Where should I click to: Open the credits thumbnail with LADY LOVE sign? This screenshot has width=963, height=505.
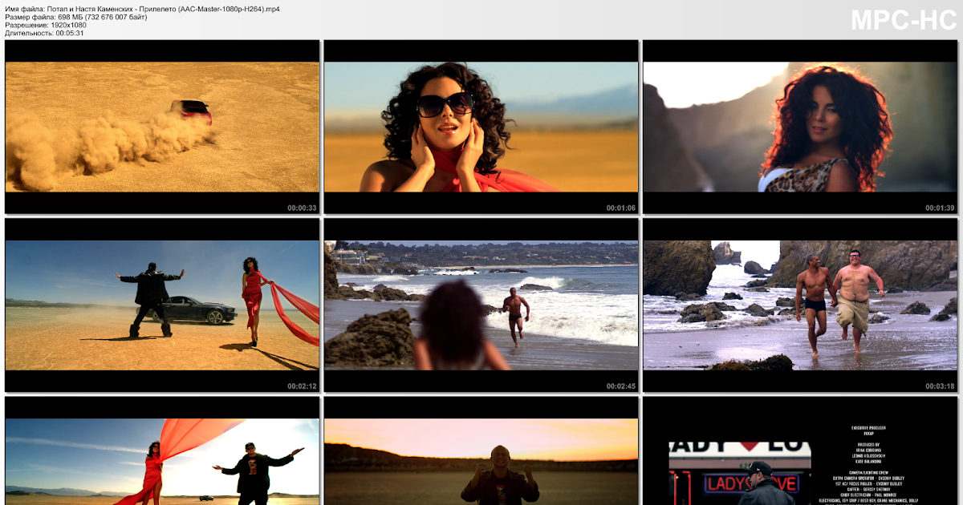click(800, 450)
